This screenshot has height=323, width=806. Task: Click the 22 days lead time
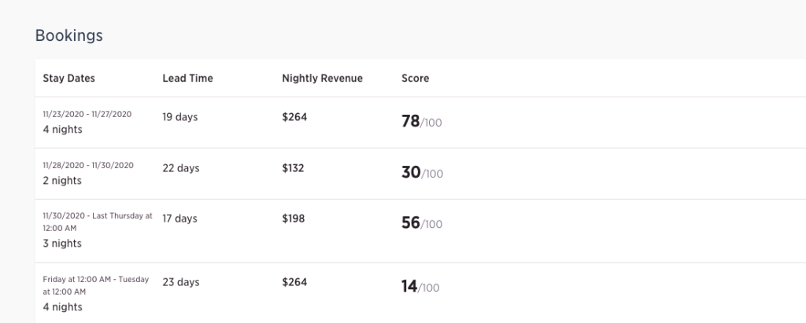click(181, 168)
